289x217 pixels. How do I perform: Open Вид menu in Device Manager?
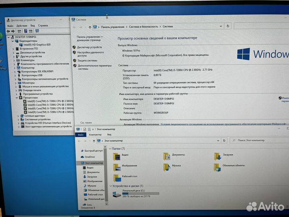(33, 26)
